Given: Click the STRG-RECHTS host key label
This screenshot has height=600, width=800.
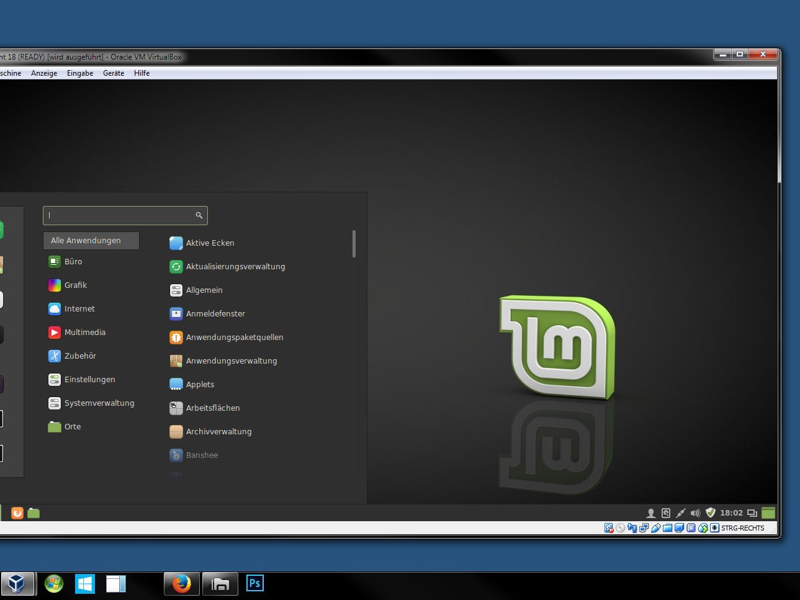Looking at the screenshot, I should [743, 528].
